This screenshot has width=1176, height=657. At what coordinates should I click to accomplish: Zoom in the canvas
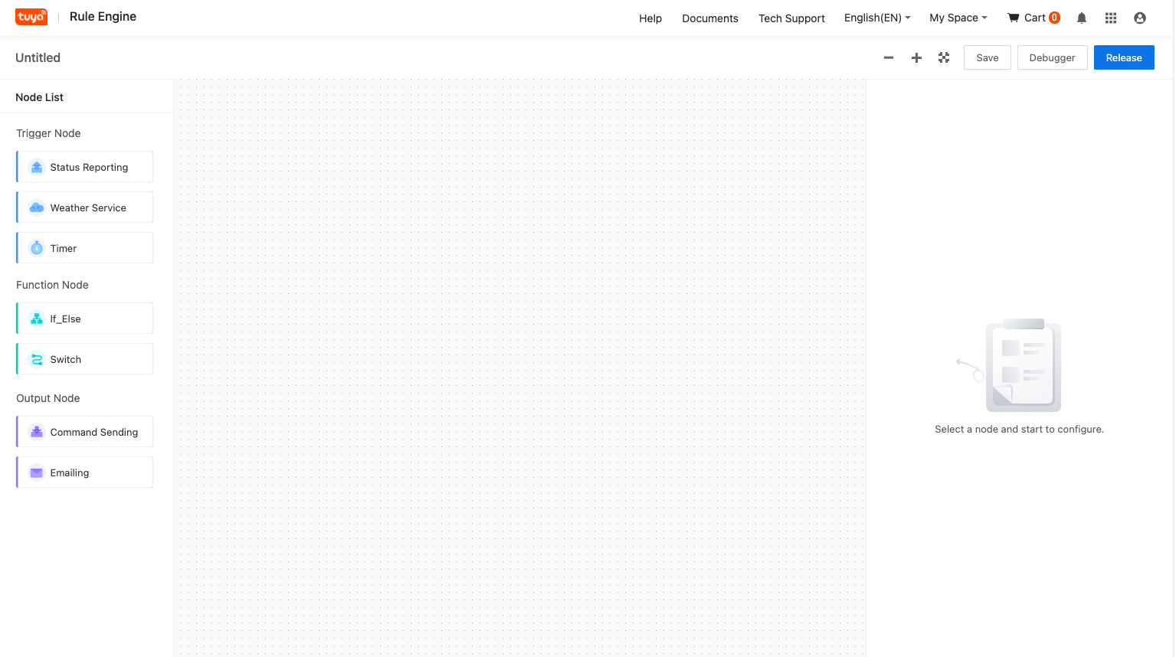(916, 57)
